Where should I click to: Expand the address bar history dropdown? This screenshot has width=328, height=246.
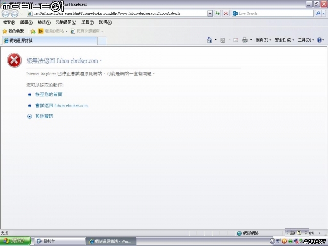point(210,14)
